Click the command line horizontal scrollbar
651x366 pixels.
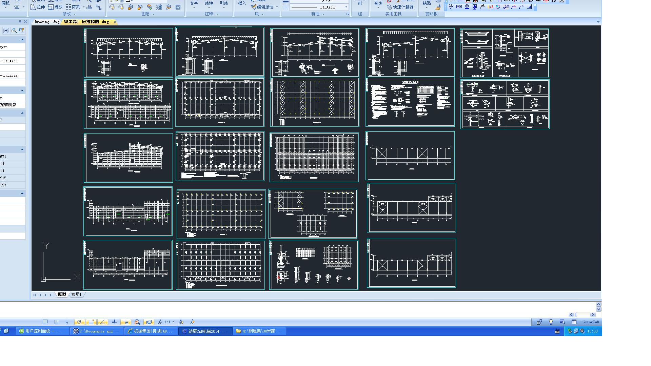(582, 315)
